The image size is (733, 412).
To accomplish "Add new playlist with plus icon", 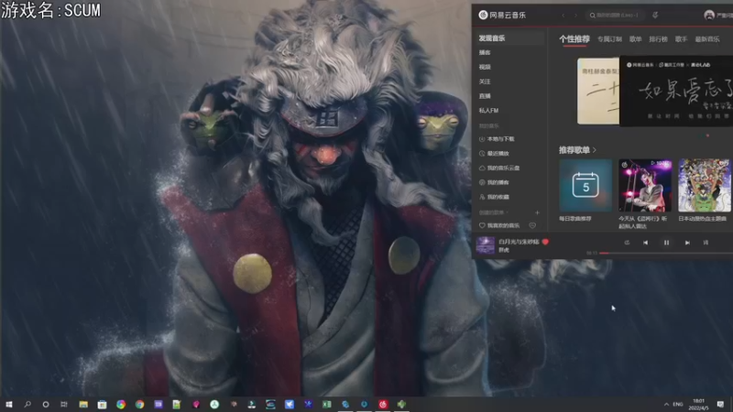I will click(537, 212).
